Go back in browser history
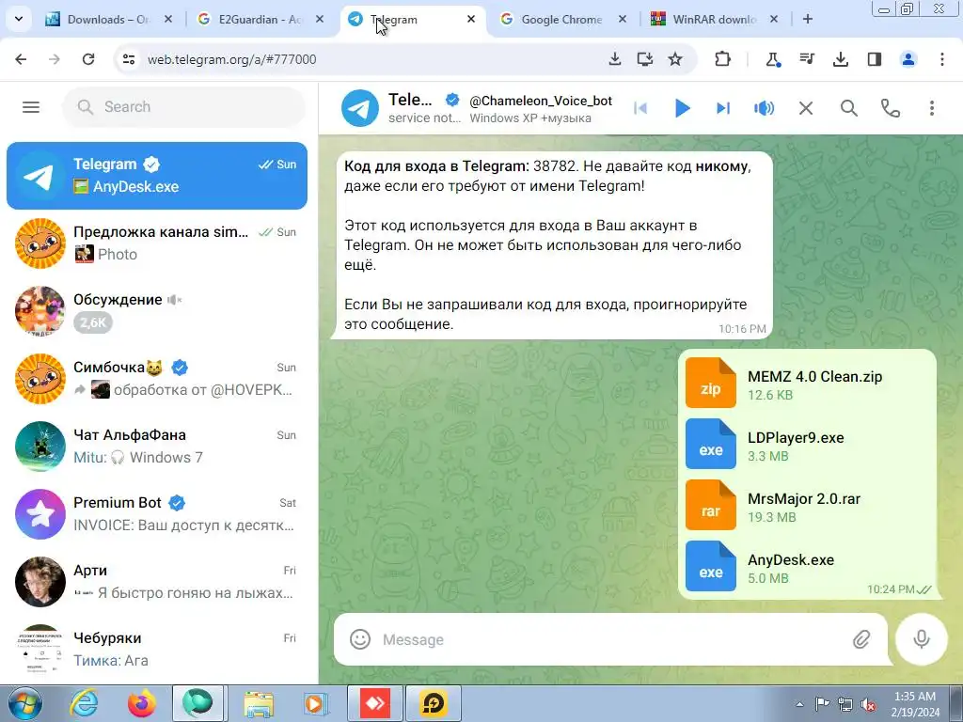The height and width of the screenshot is (722, 963). click(21, 59)
